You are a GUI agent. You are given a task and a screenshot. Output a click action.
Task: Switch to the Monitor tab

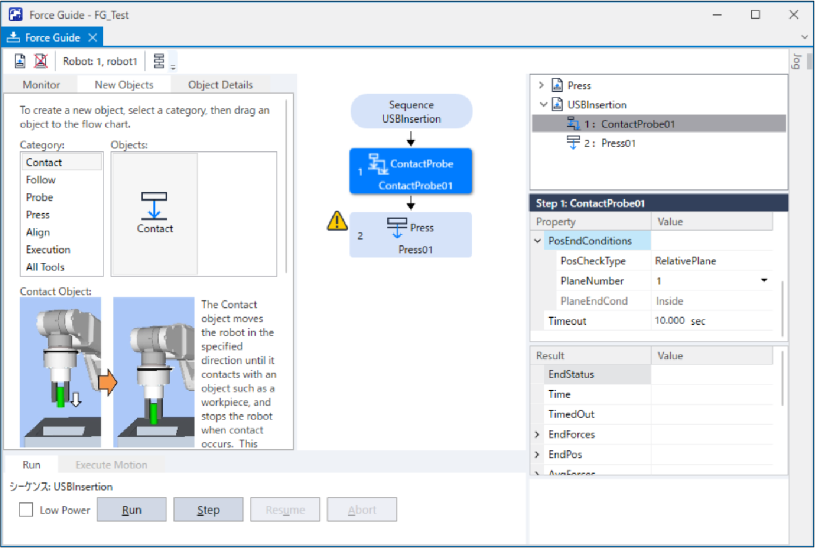(41, 85)
